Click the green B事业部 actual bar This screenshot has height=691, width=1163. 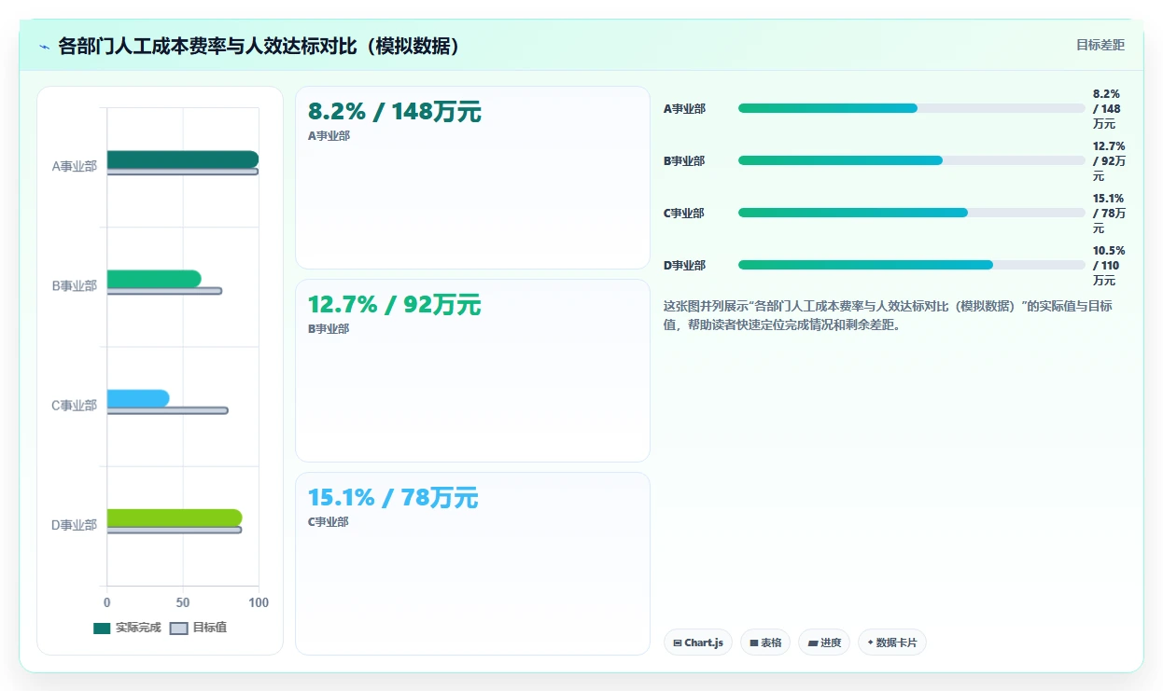(x=154, y=279)
